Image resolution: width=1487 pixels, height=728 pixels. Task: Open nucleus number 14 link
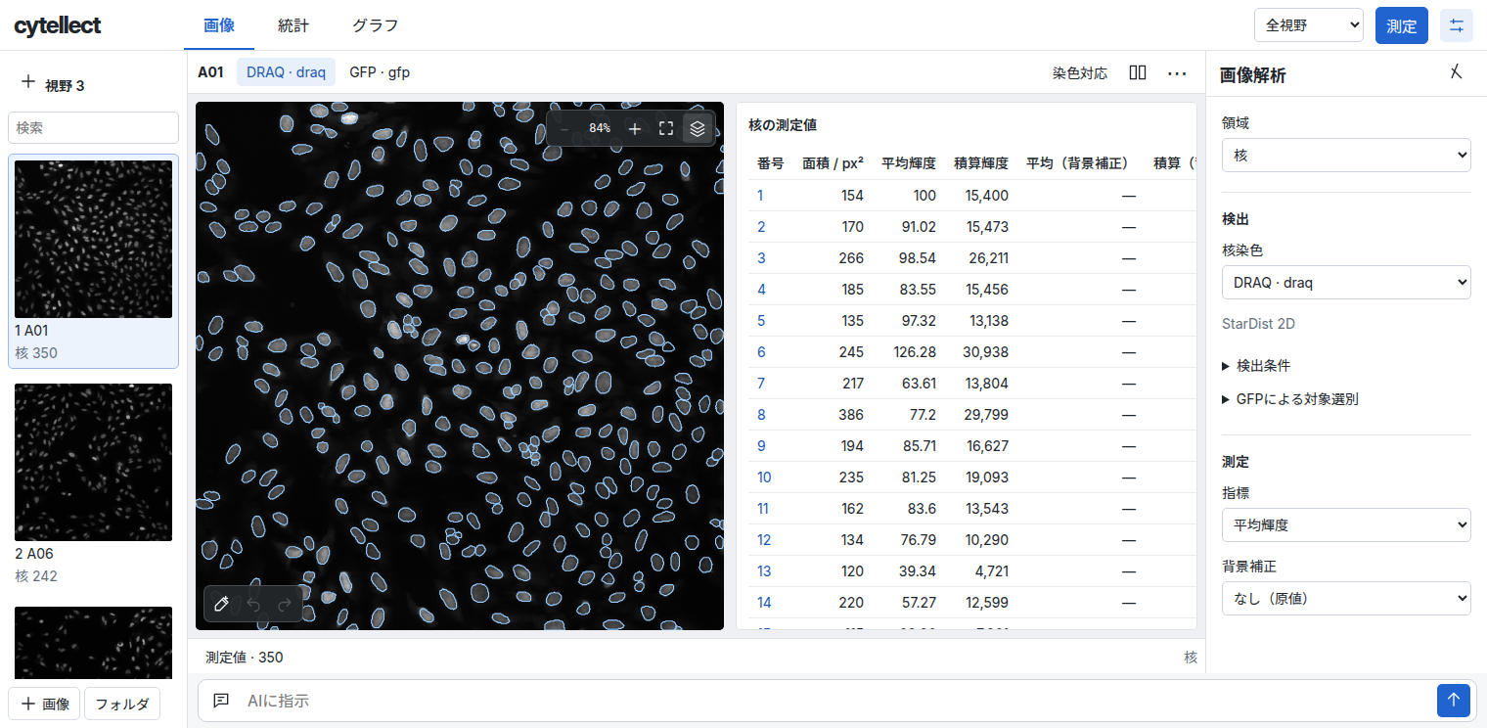click(x=764, y=603)
